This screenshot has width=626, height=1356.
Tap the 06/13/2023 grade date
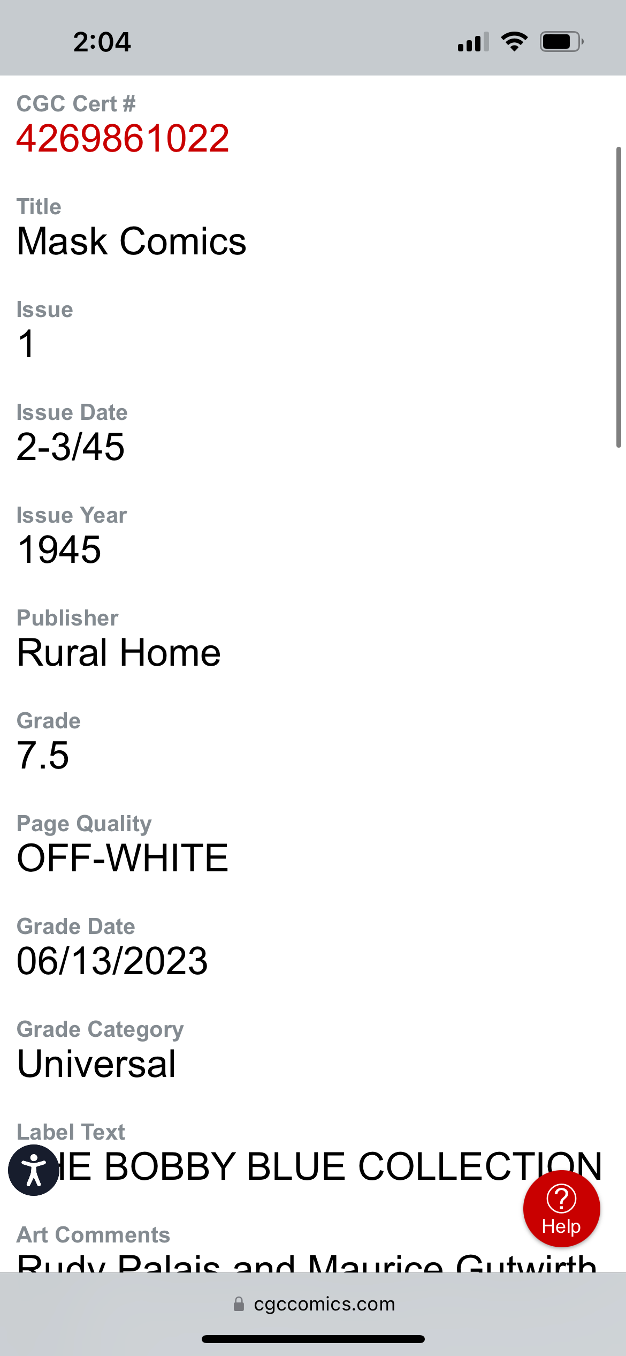pos(112,961)
